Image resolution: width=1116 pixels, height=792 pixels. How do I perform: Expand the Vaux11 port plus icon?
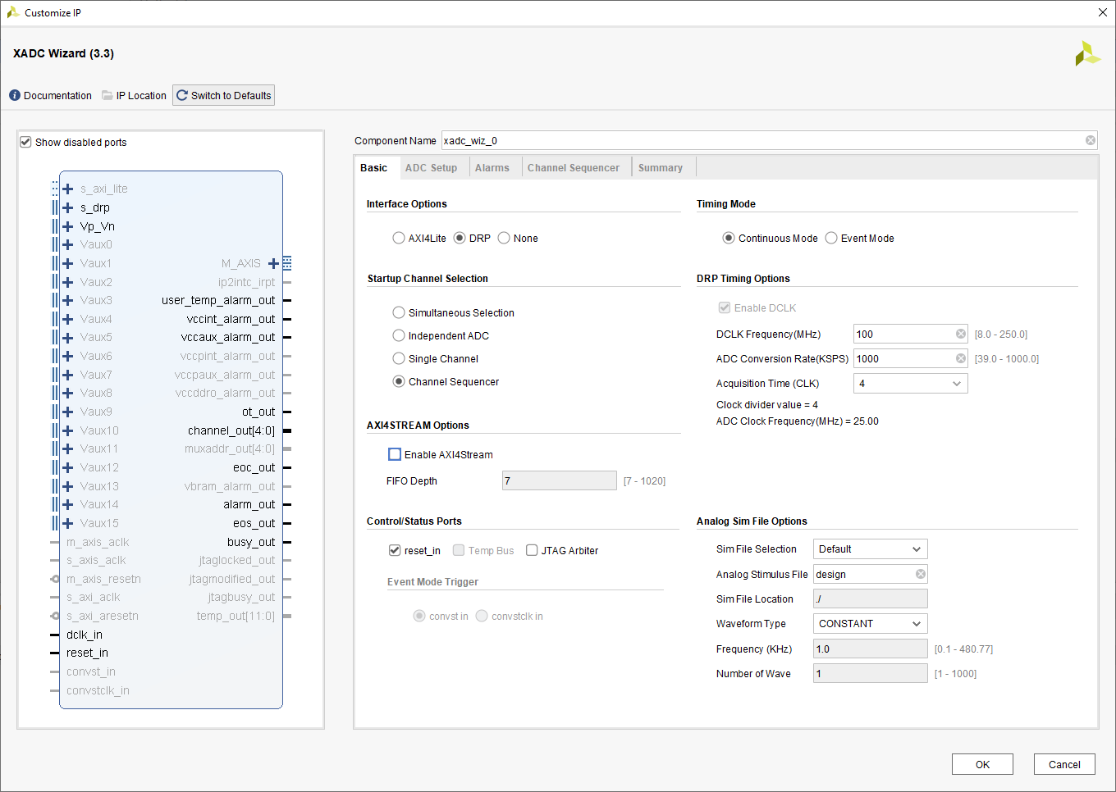(x=68, y=448)
